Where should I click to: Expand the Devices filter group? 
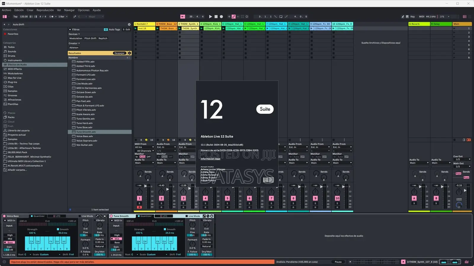(74, 34)
